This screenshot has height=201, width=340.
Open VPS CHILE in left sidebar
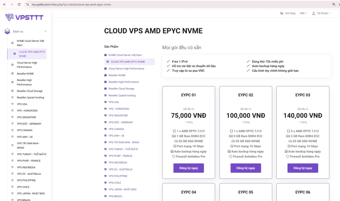tap(23, 187)
